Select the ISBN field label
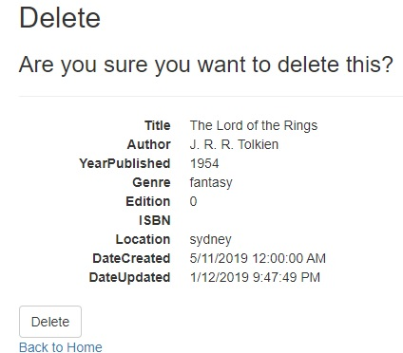Image resolution: width=403 pixels, height=353 pixels. point(155,220)
